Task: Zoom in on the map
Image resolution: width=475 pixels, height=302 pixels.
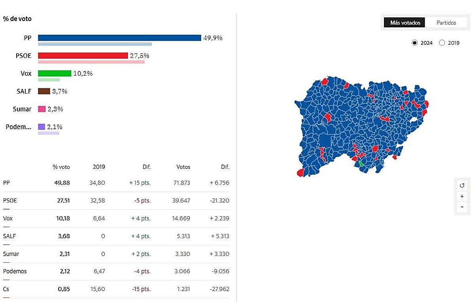Action: (x=462, y=196)
